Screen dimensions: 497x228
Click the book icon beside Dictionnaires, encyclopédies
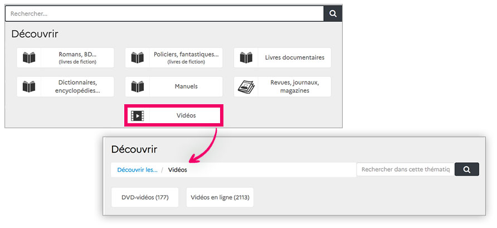coord(29,87)
